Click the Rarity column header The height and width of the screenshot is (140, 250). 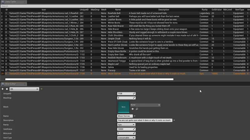pyautogui.click(x=205, y=10)
